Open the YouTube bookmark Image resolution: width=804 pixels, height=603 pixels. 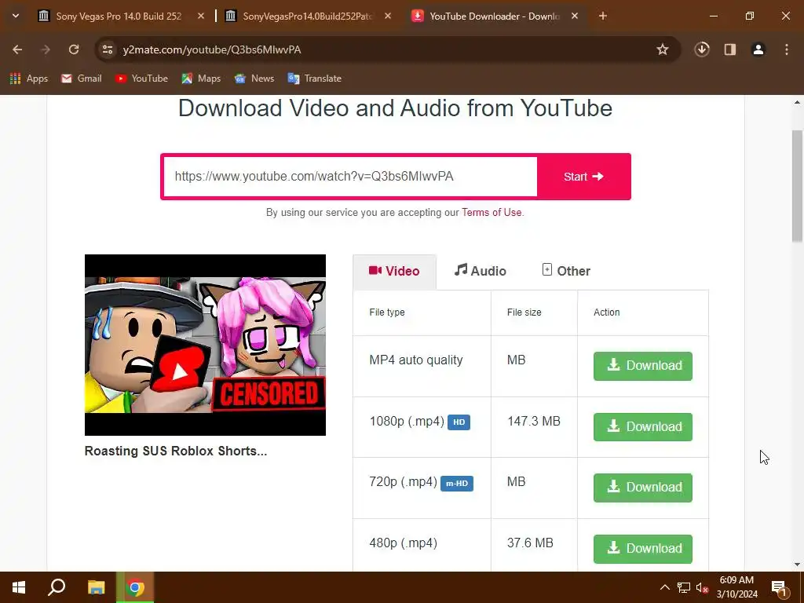tap(141, 79)
